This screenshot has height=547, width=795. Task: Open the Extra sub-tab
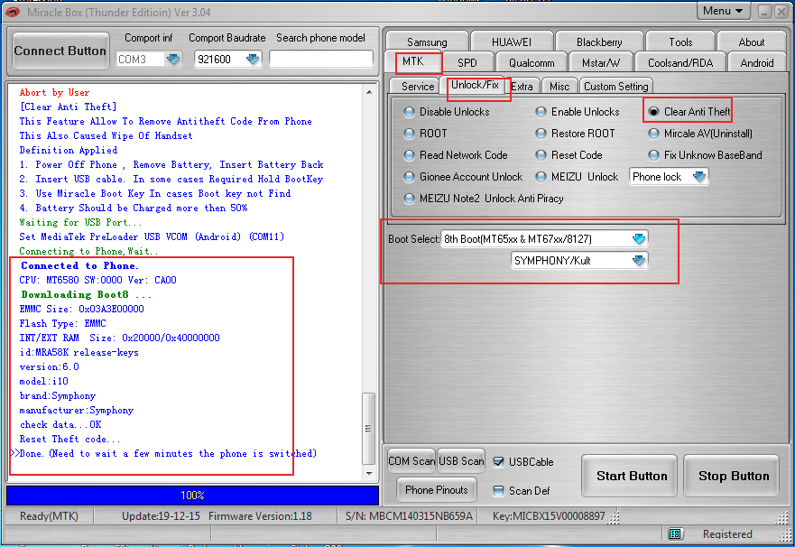[x=522, y=87]
